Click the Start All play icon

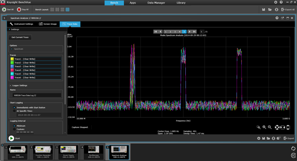click(4, 10)
